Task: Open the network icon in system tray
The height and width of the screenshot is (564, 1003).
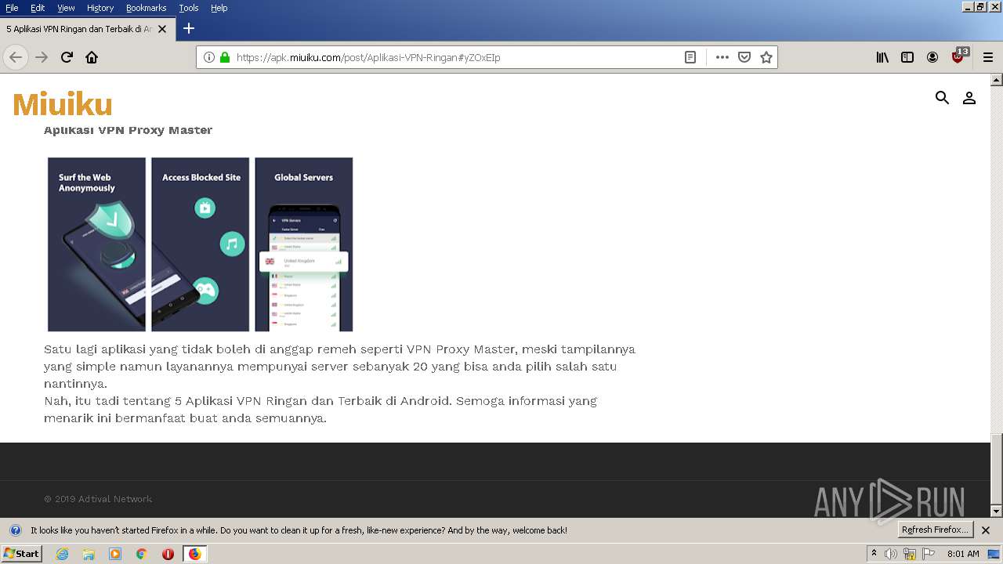Action: (x=910, y=554)
